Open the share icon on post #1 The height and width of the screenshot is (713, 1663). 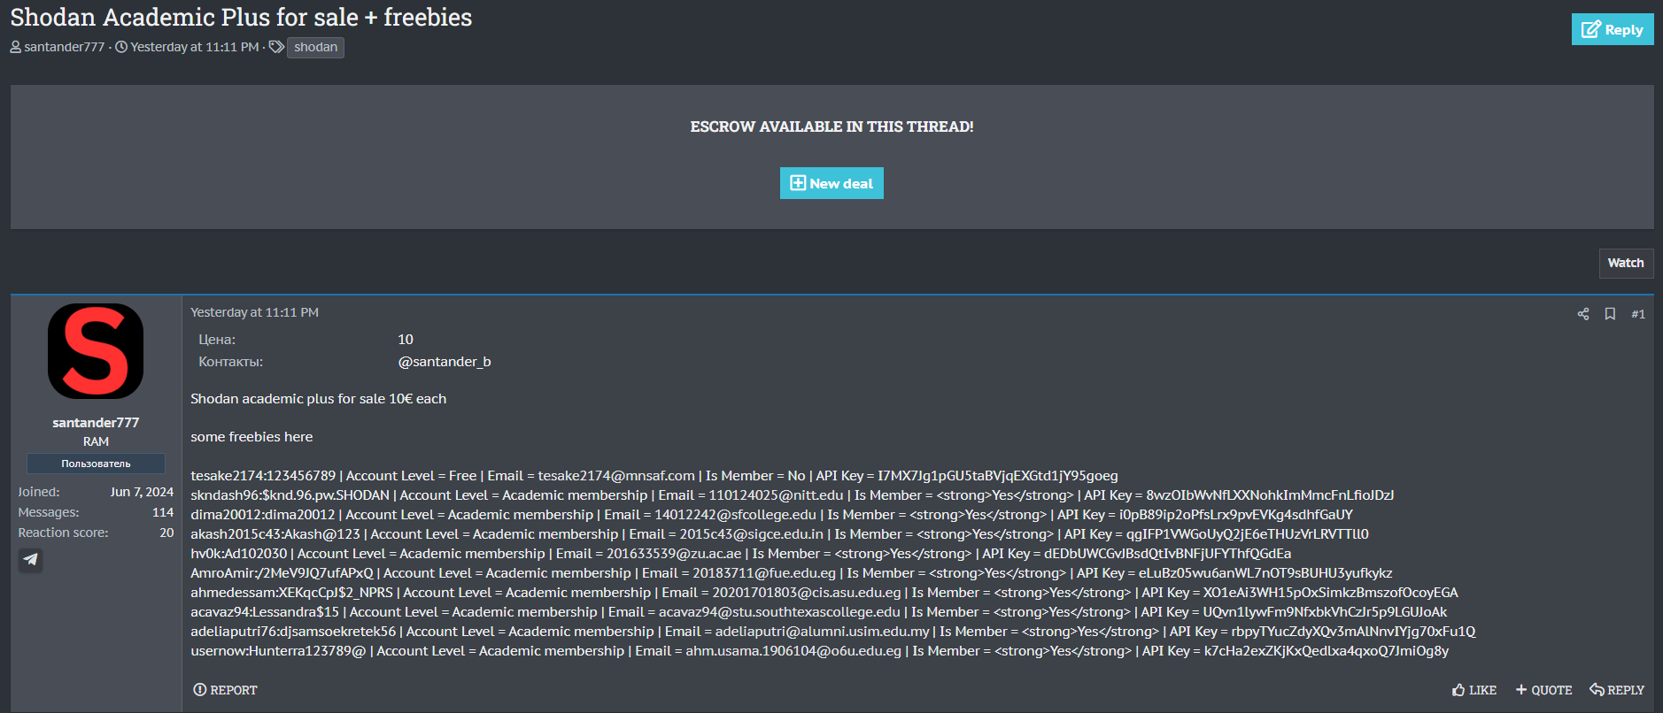[x=1583, y=314]
